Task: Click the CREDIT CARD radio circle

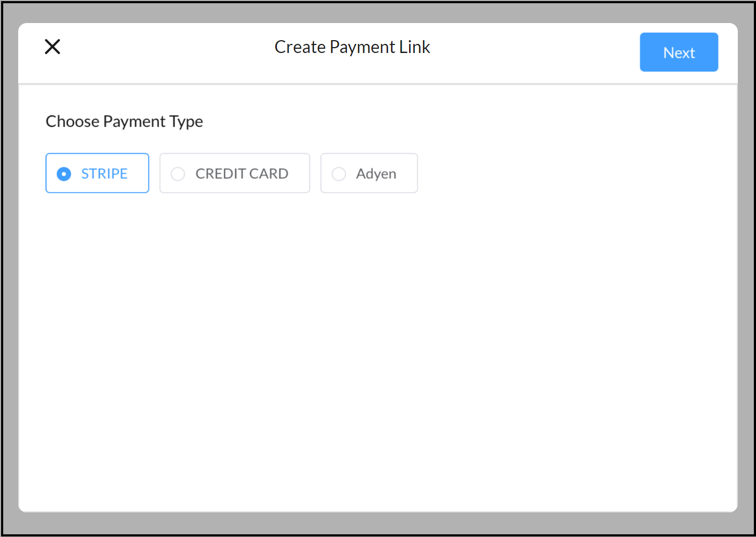Action: 177,173
